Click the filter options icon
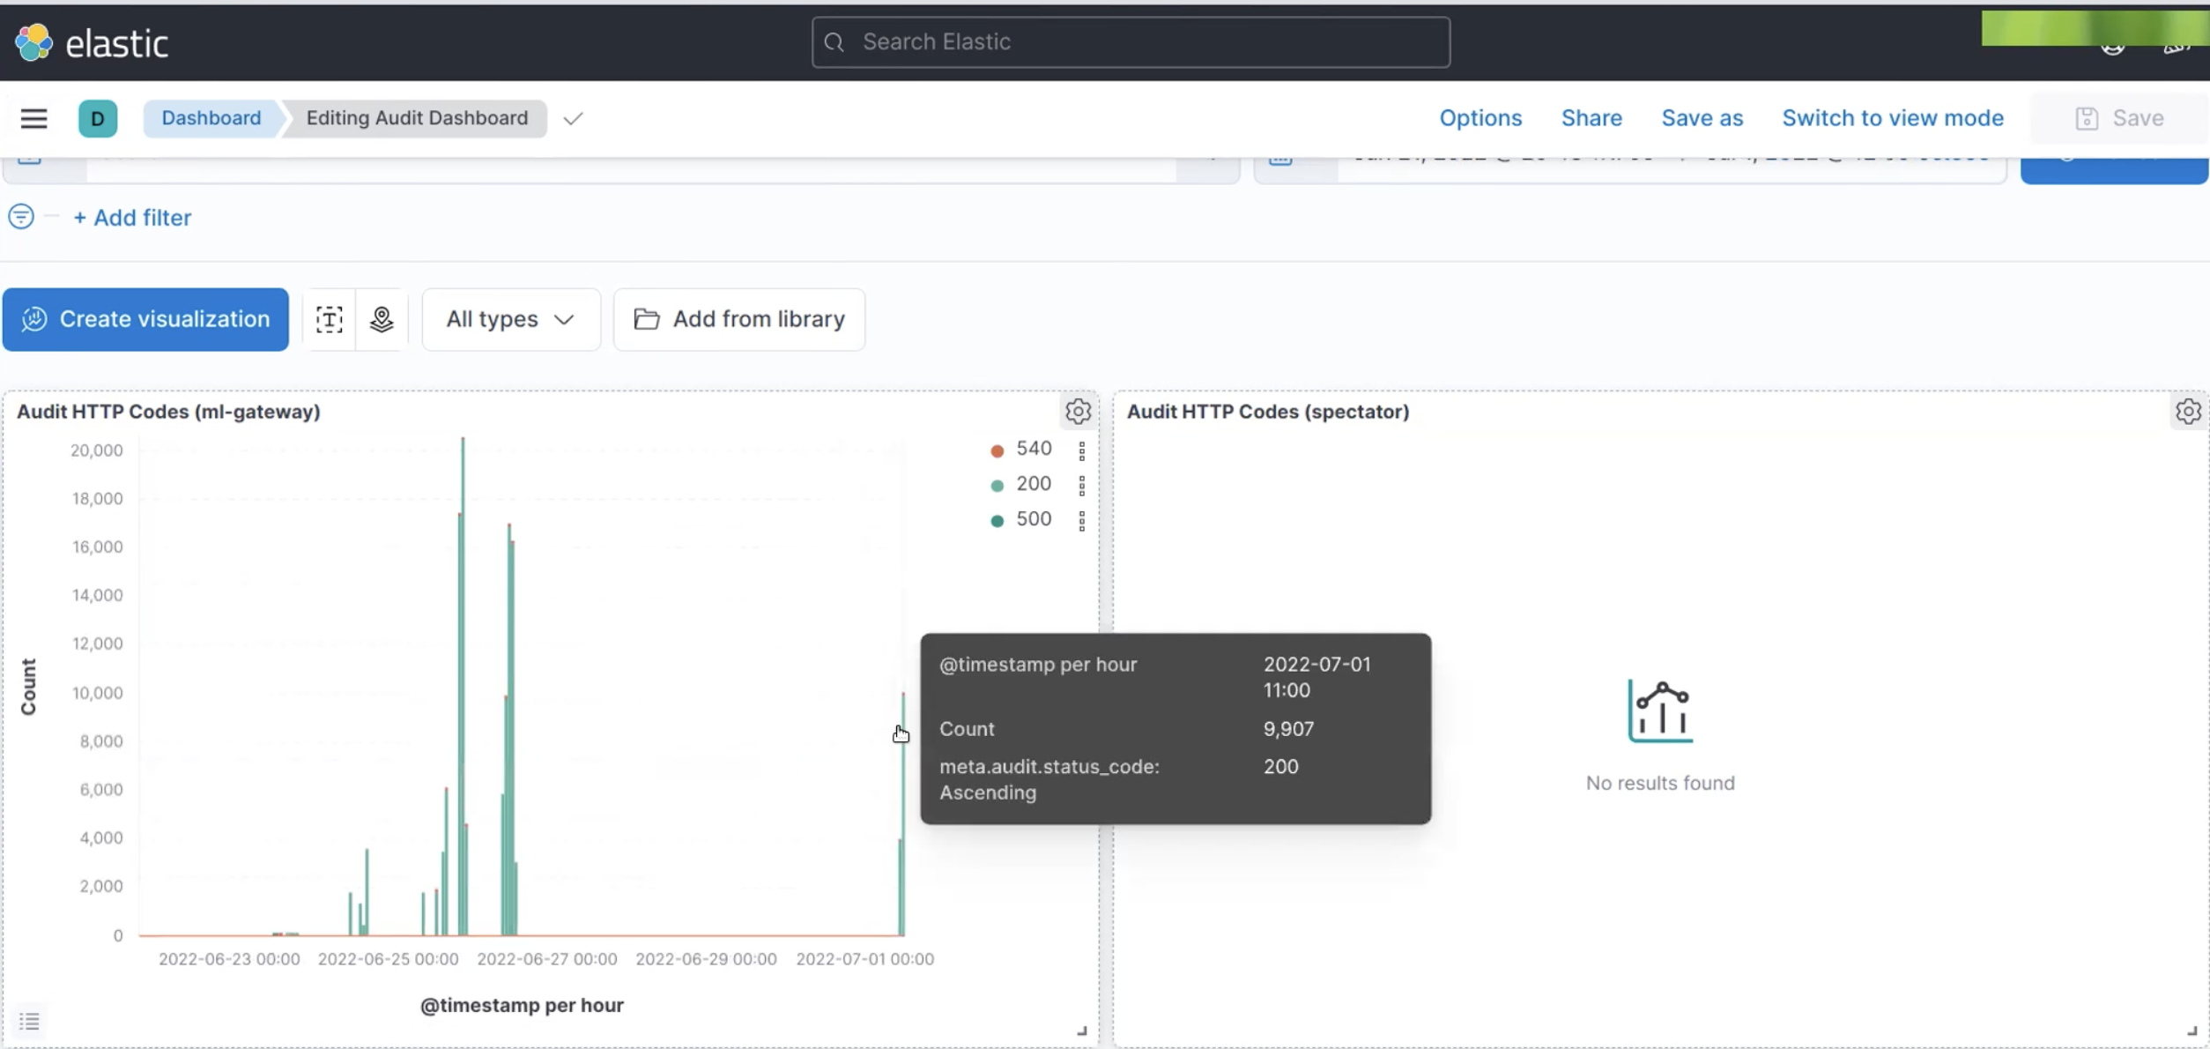This screenshot has width=2210, height=1049. [x=21, y=217]
